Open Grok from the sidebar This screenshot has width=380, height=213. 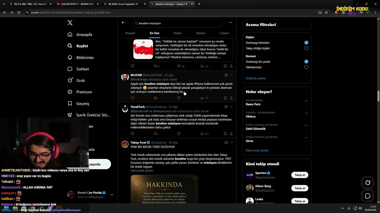pos(76,80)
